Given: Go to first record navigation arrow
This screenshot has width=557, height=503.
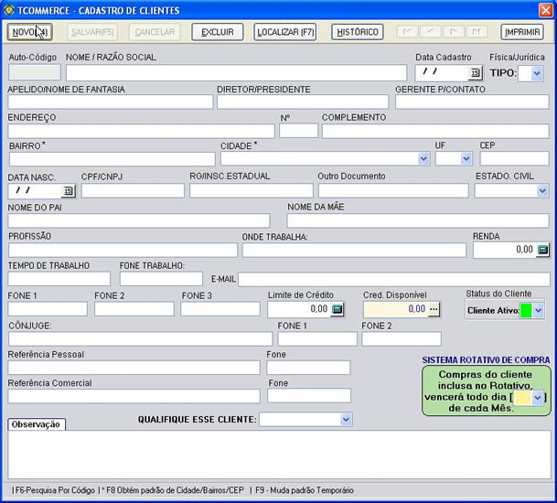Looking at the screenshot, I should coord(407,32).
